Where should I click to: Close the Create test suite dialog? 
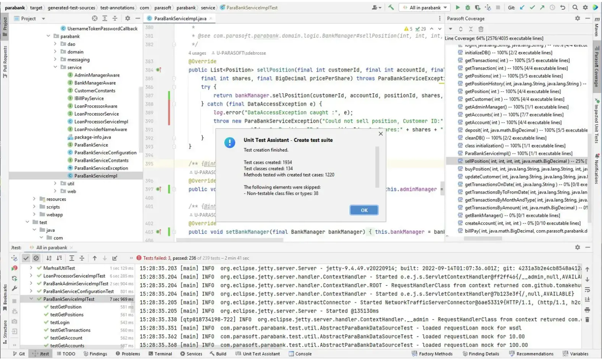point(380,133)
